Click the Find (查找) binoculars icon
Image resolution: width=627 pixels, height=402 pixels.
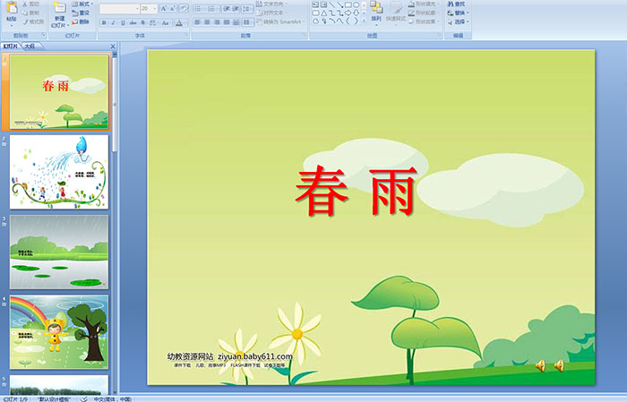(451, 4)
